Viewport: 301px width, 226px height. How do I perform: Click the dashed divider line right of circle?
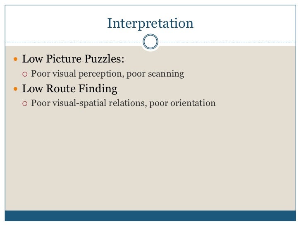click(228, 42)
